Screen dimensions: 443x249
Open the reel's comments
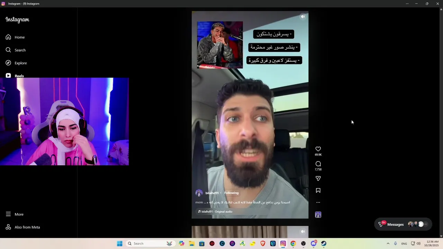pos(318,164)
